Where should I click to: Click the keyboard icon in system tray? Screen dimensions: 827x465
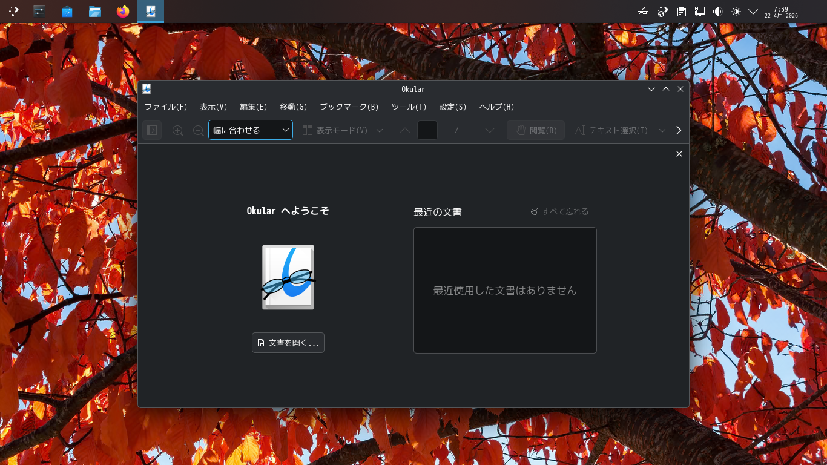(643, 12)
